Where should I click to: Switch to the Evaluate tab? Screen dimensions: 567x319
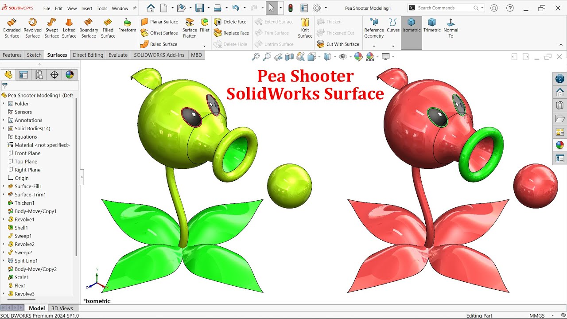coord(118,55)
